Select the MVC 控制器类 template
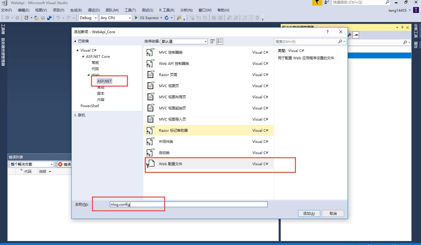This screenshot has width=421, height=245. click(x=209, y=53)
